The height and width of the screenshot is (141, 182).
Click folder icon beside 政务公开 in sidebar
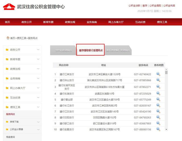coord(7,50)
